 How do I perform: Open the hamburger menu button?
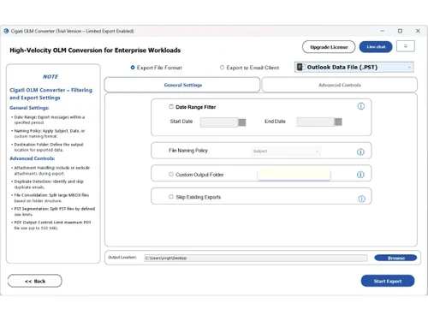(x=406, y=46)
